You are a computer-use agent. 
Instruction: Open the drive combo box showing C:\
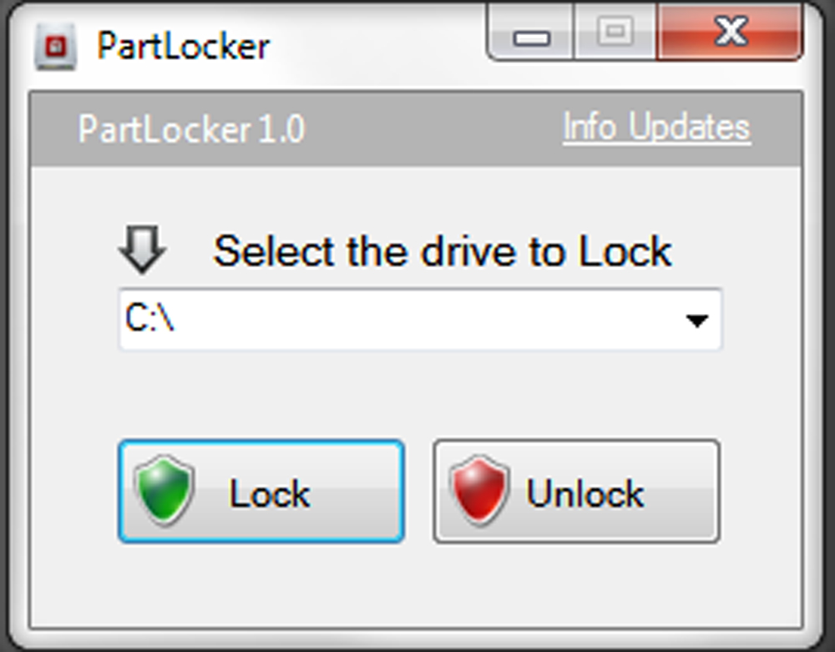click(x=419, y=320)
